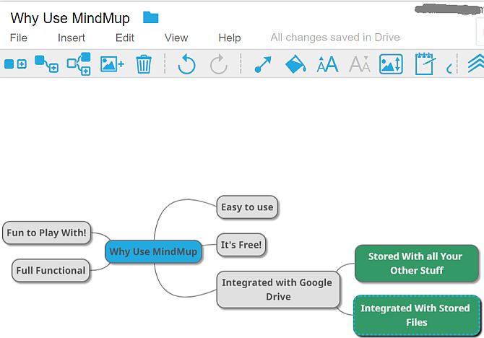Insert a parent node icon
This screenshot has width=484, height=338.
(79, 64)
